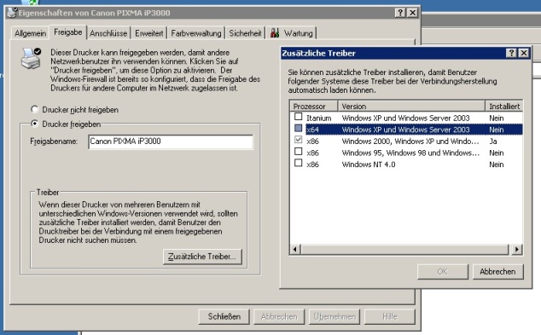Close the Eigenschaften von Canon PIXMA window

tap(412, 13)
